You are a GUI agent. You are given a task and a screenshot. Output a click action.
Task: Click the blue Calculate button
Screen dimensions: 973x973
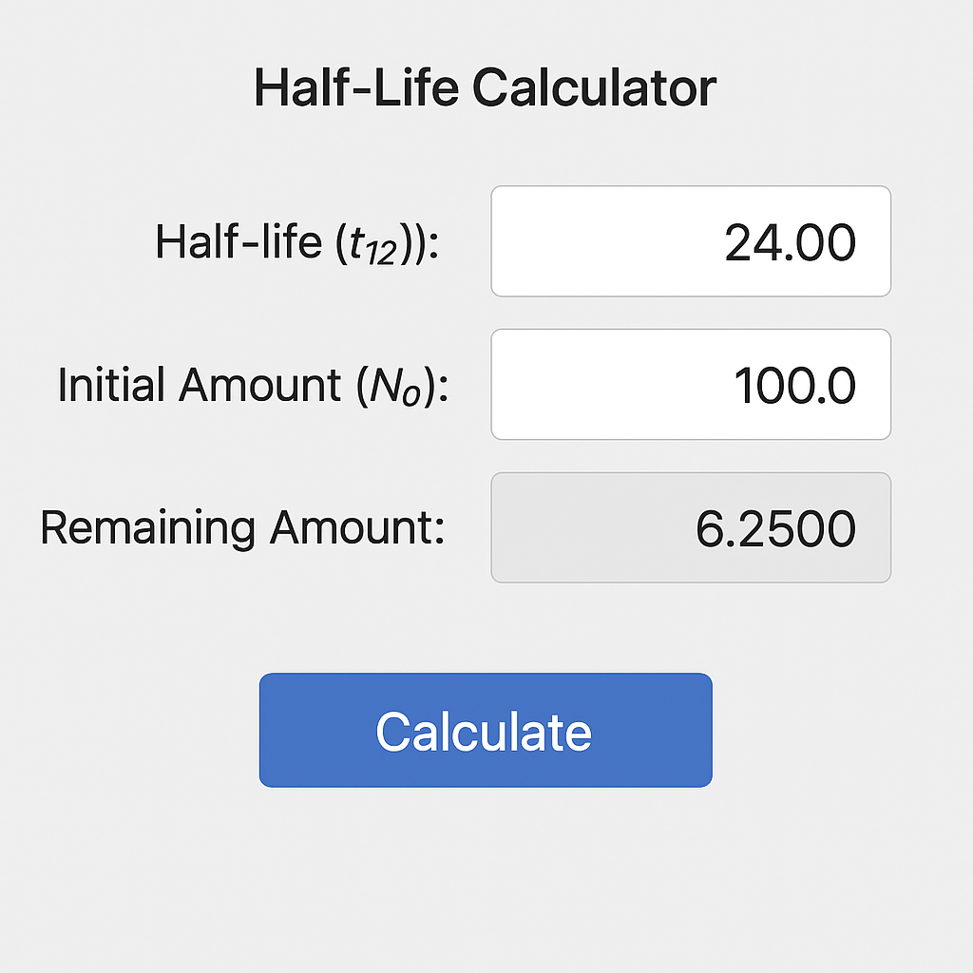click(x=486, y=730)
